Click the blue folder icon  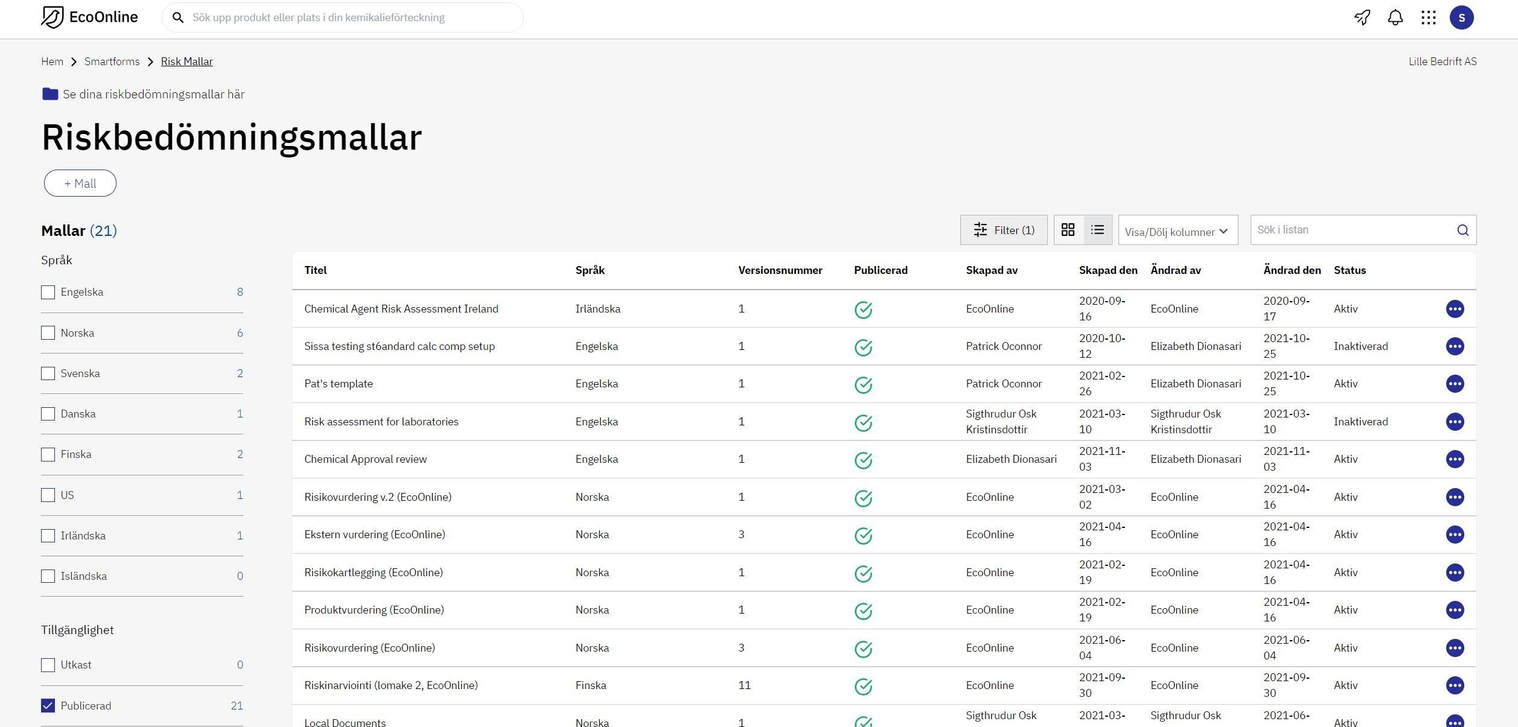50,94
